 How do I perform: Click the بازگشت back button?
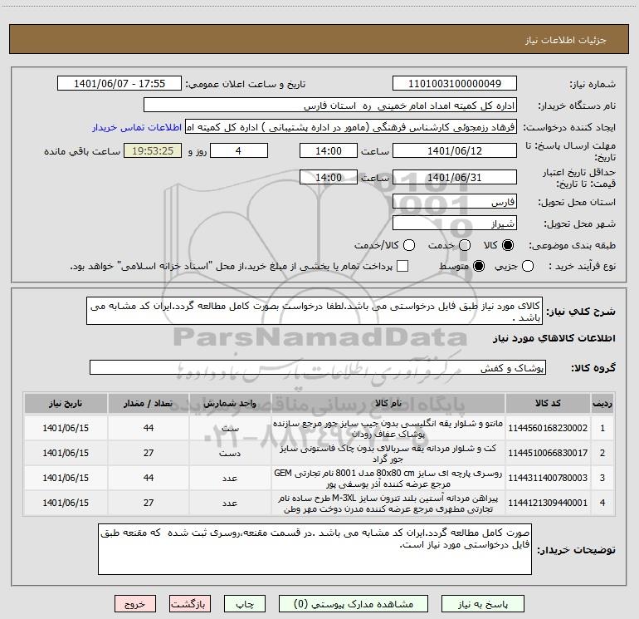coord(190,604)
